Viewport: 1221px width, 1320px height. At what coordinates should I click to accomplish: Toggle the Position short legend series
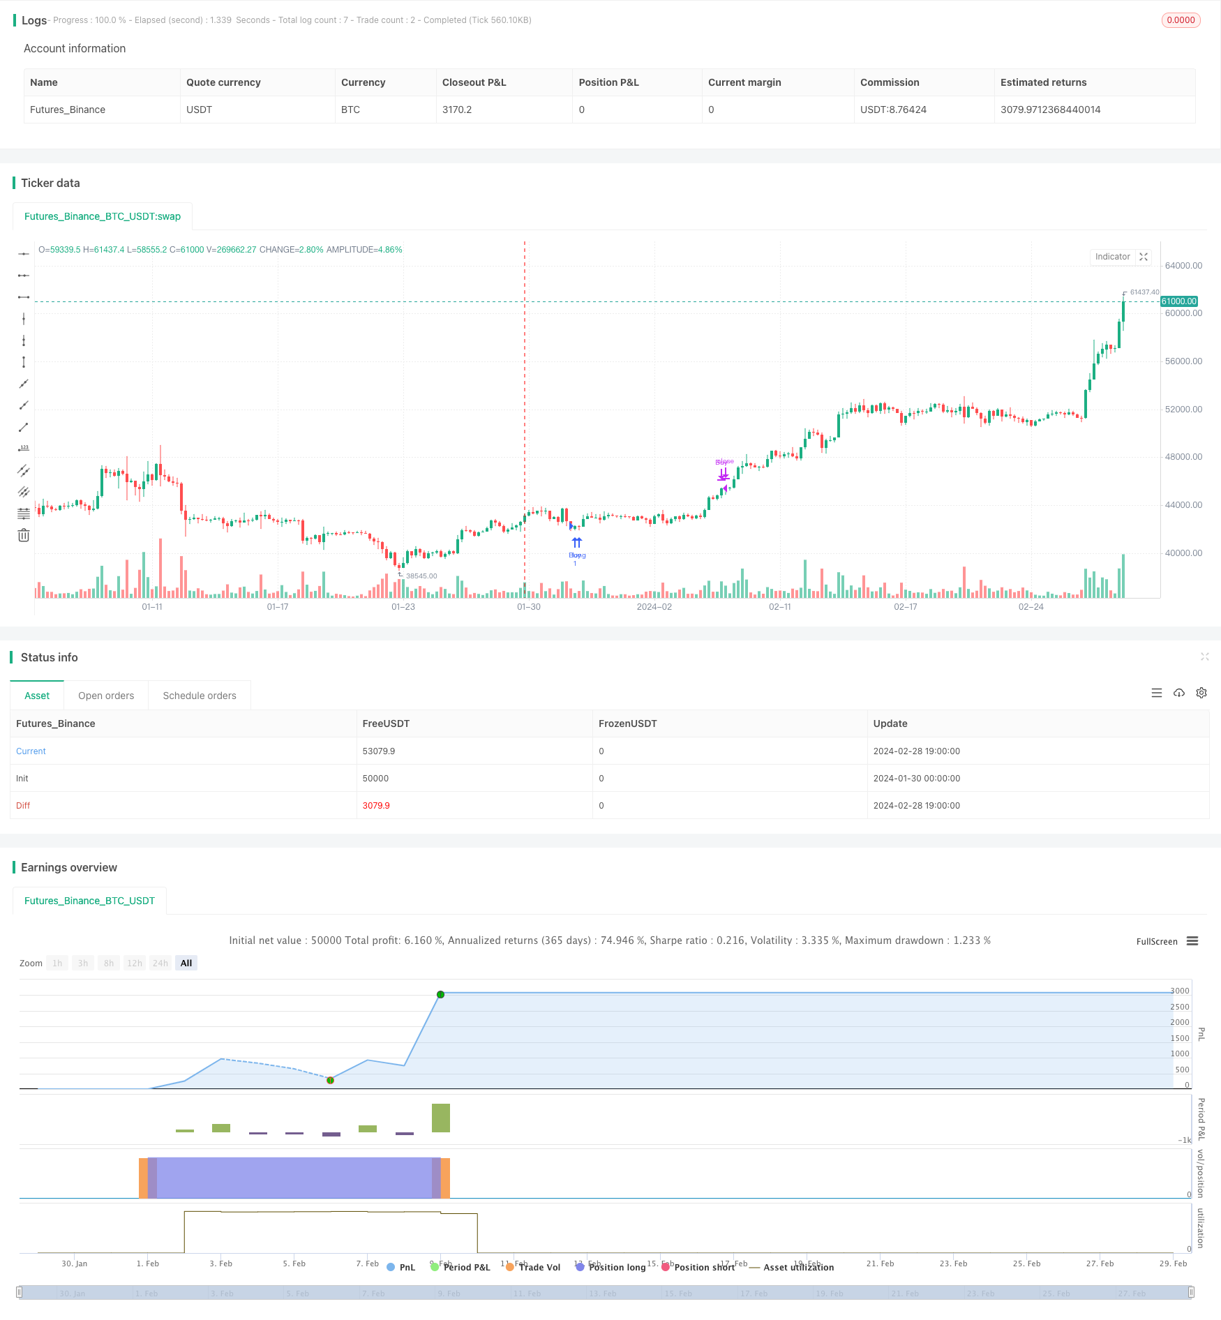pyautogui.click(x=698, y=1267)
